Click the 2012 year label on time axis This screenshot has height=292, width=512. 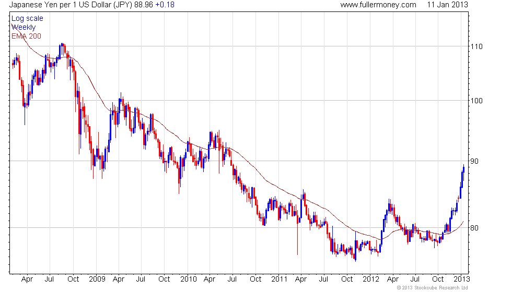pos(371,279)
